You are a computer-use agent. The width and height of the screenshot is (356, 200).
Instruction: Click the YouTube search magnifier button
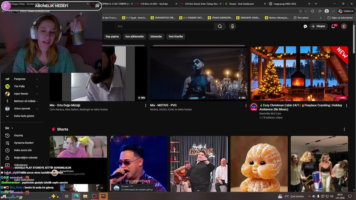coord(220,26)
